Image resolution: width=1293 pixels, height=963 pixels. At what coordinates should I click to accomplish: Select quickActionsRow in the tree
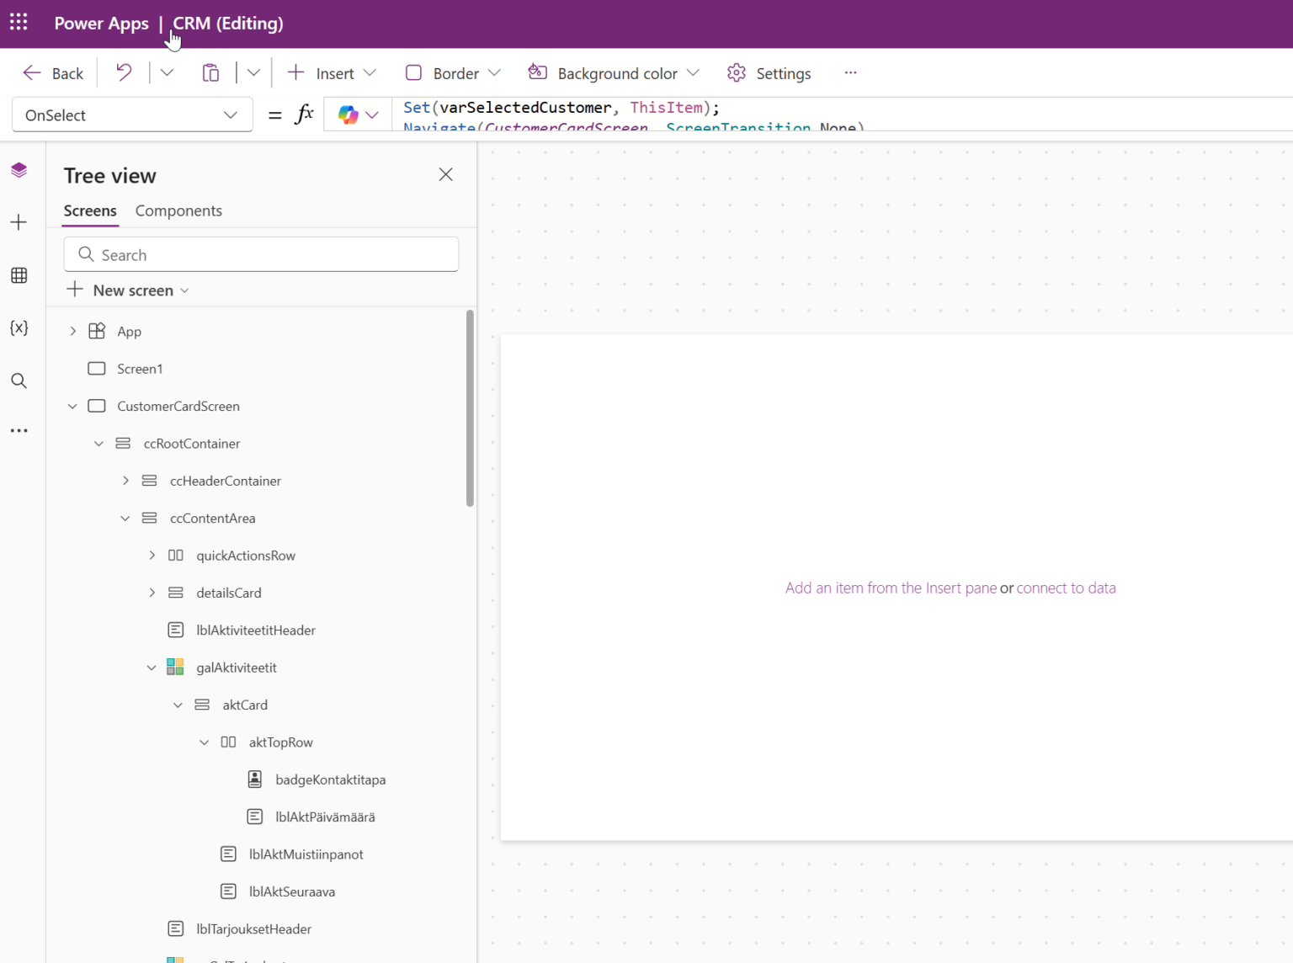pyautogui.click(x=246, y=556)
